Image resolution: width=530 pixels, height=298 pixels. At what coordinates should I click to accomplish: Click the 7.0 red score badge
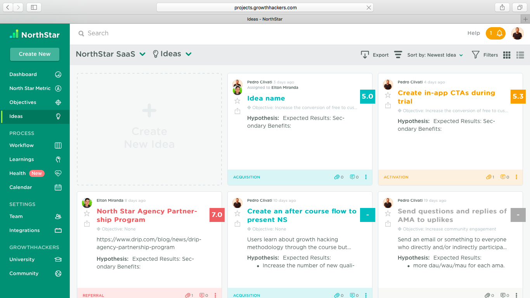[217, 215]
